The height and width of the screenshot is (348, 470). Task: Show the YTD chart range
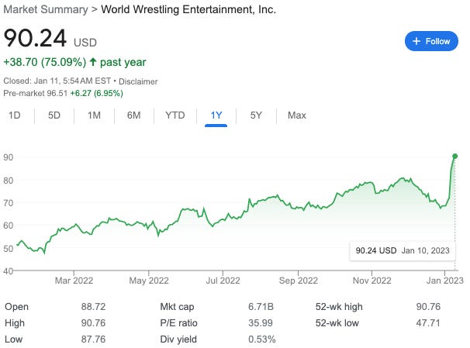pos(175,115)
